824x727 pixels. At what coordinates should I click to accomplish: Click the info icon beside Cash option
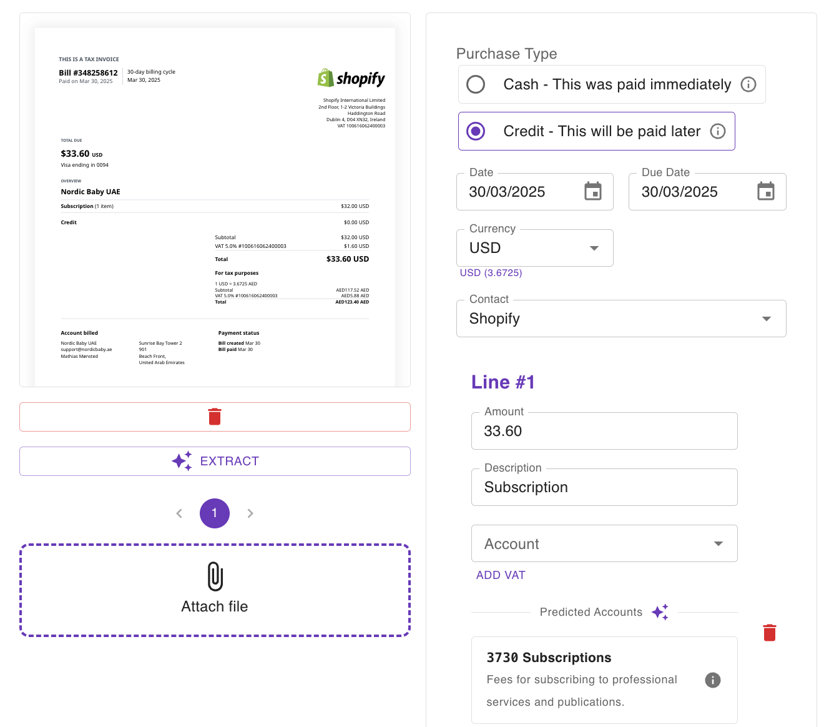click(x=748, y=84)
